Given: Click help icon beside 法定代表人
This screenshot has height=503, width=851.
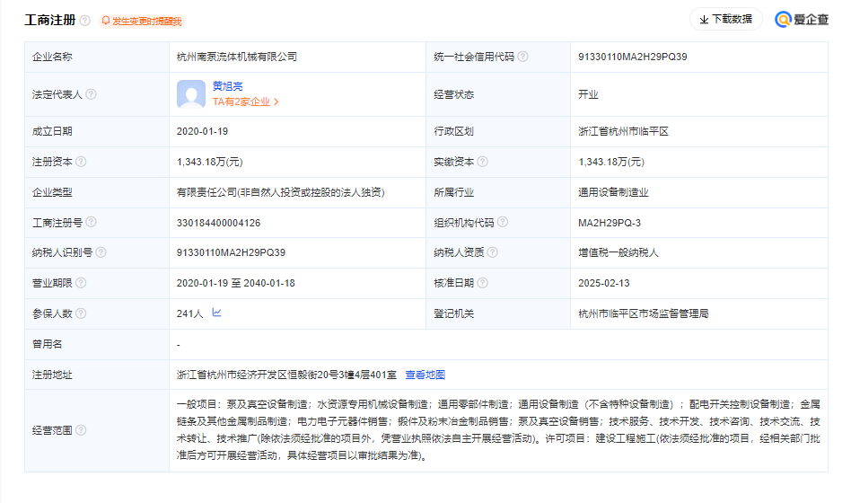Looking at the screenshot, I should (x=92, y=94).
